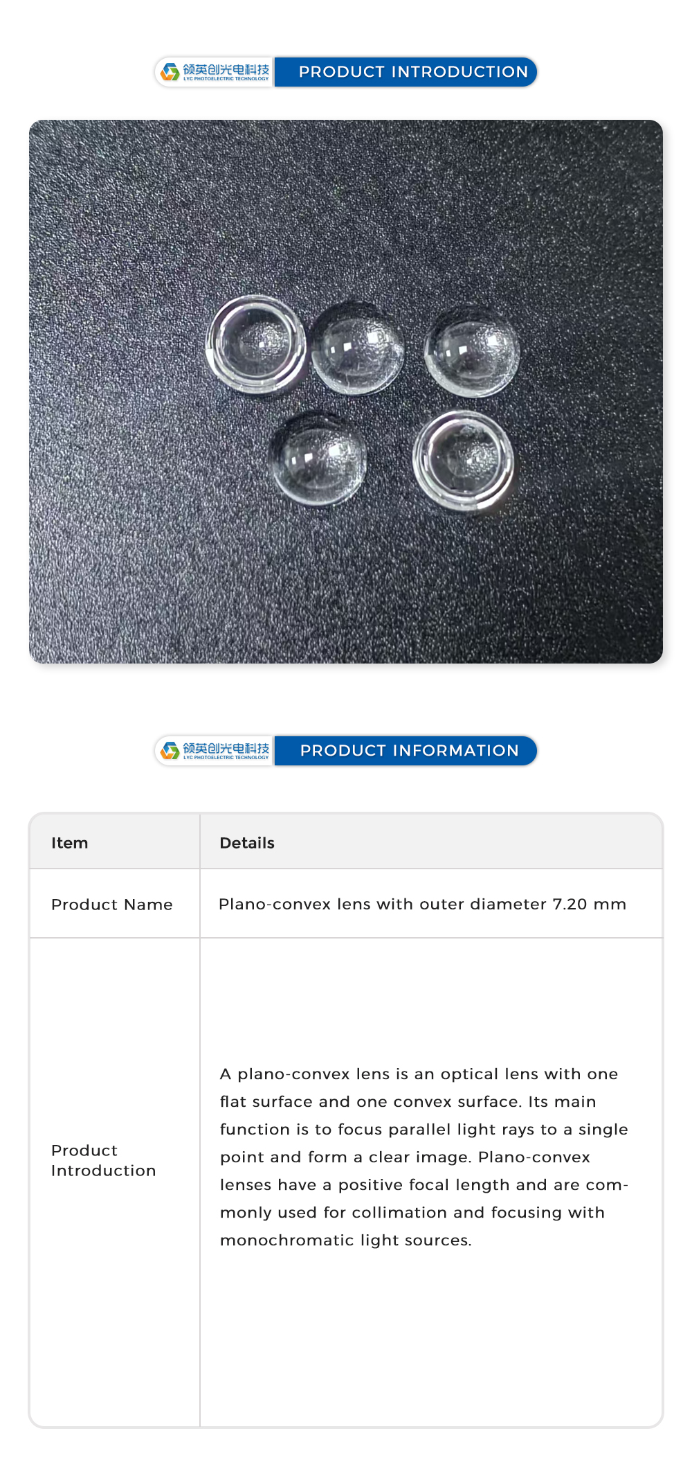692x1458 pixels.
Task: Click the "Details" column header
Action: coord(247,843)
